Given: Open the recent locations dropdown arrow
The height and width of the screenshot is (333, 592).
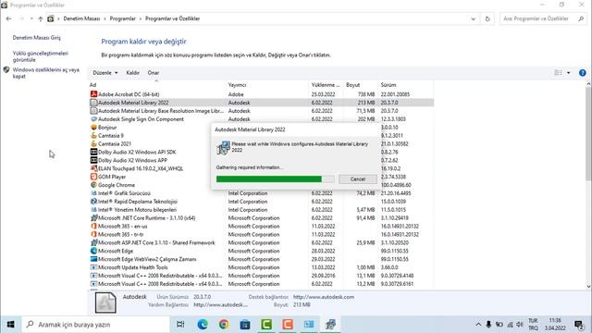Looking at the screenshot, I should [31, 18].
